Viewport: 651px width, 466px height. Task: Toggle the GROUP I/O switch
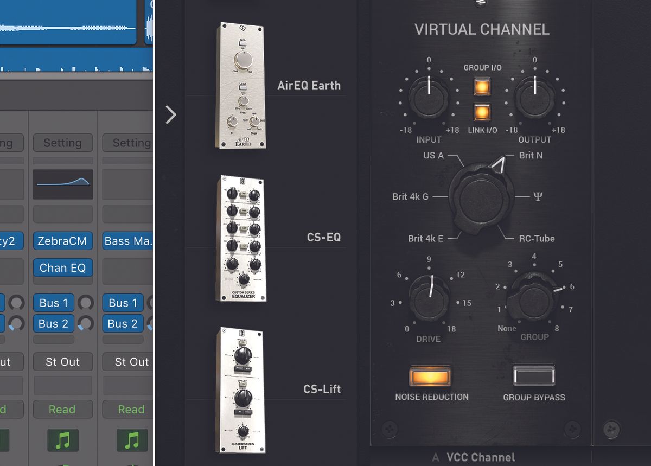tap(482, 86)
